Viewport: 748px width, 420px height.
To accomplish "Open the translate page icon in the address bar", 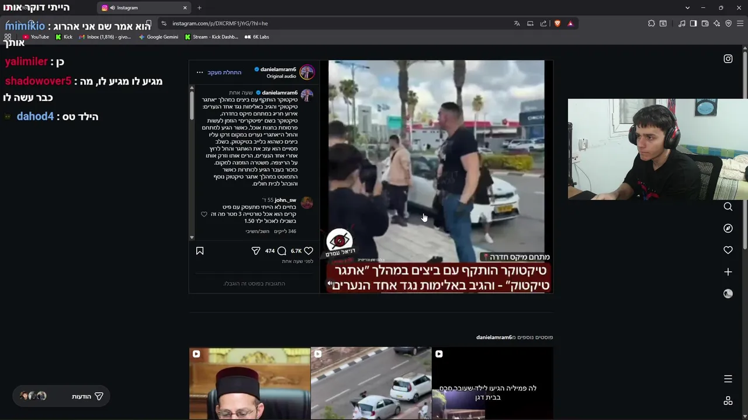I will 517,23.
